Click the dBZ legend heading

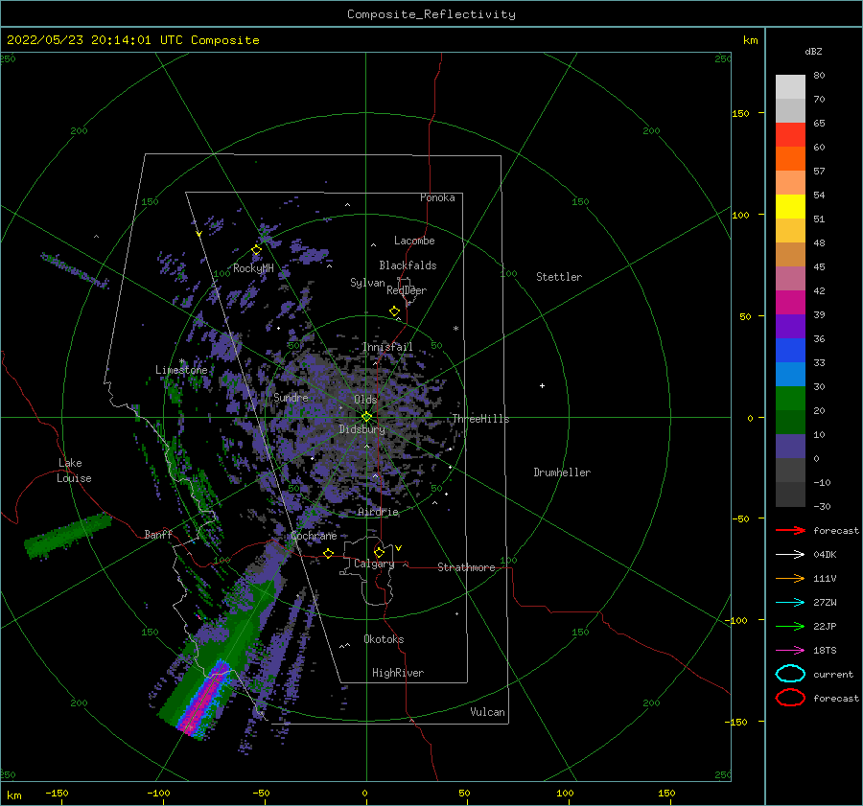click(x=813, y=51)
